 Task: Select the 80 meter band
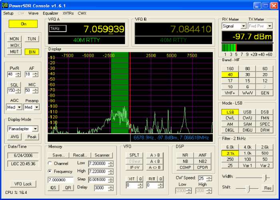click(247, 69)
